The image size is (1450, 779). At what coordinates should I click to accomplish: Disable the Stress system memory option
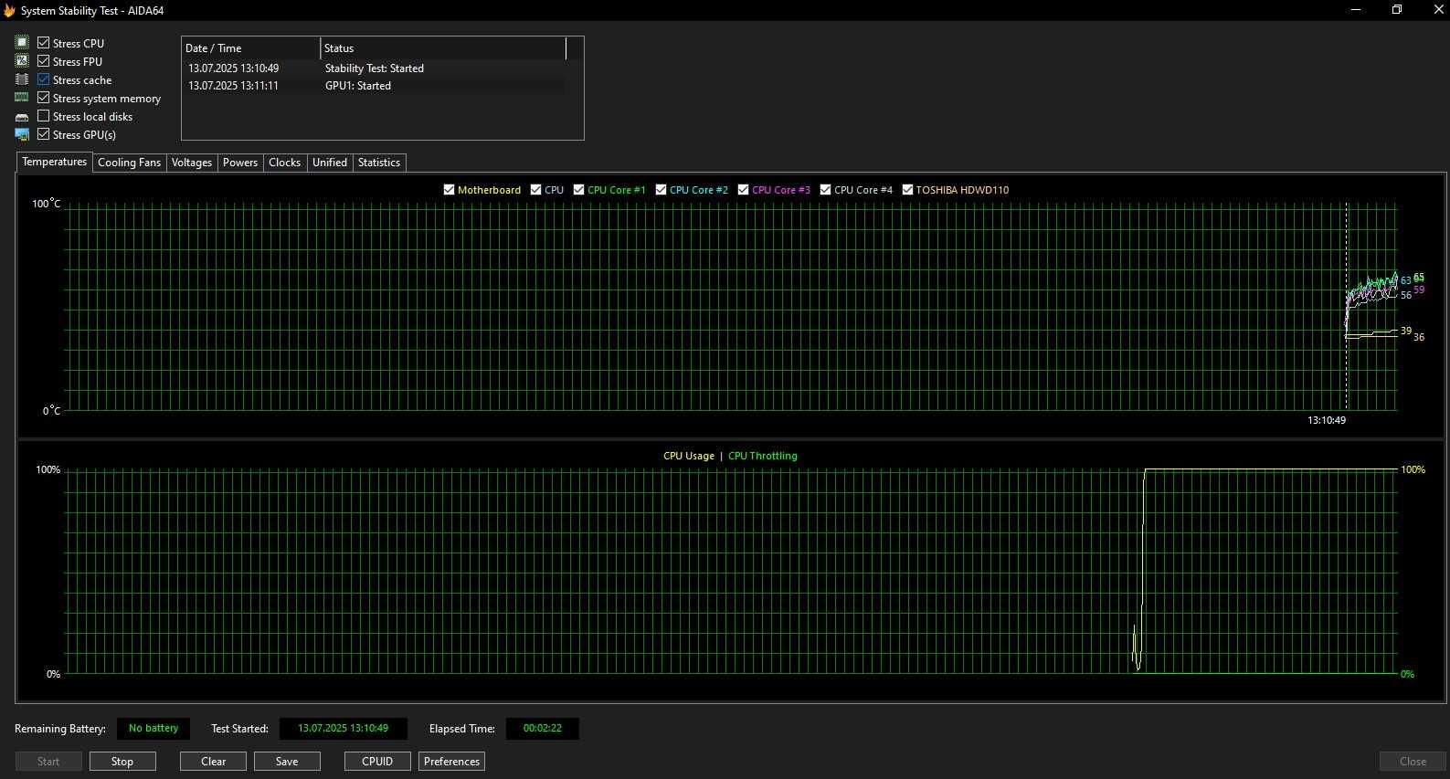tap(43, 98)
